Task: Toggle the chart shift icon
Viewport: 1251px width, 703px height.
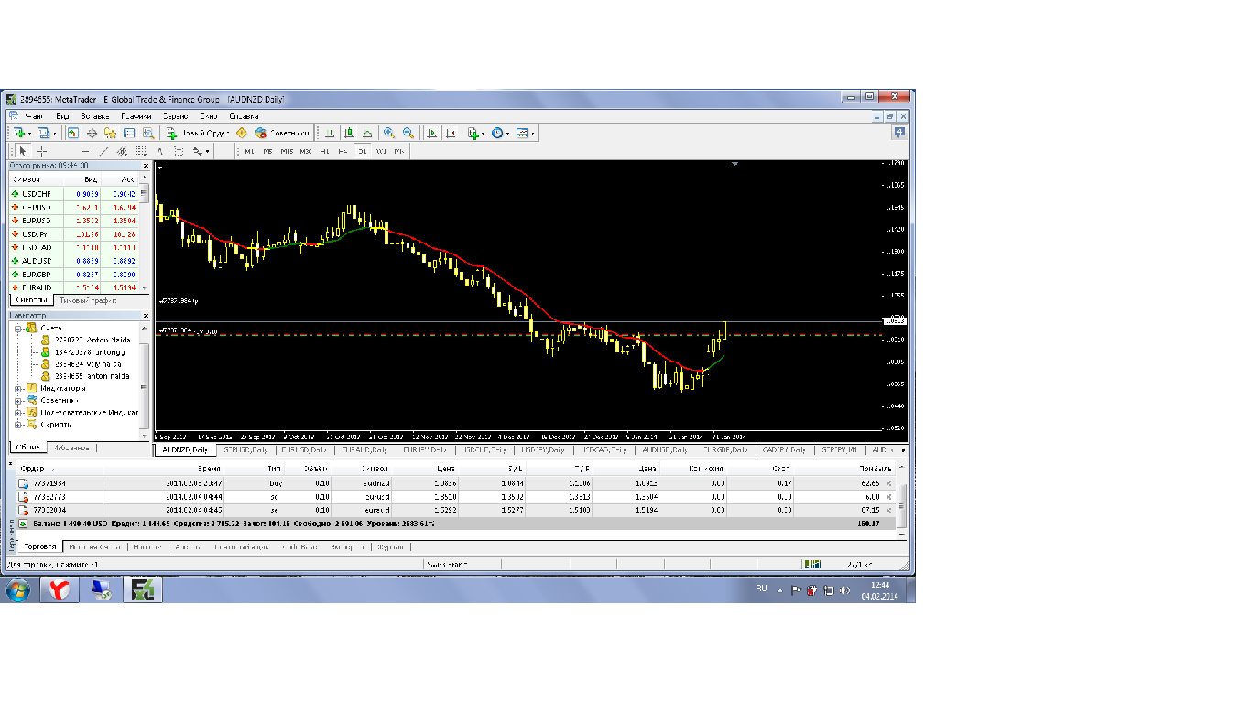Action: coord(451,133)
